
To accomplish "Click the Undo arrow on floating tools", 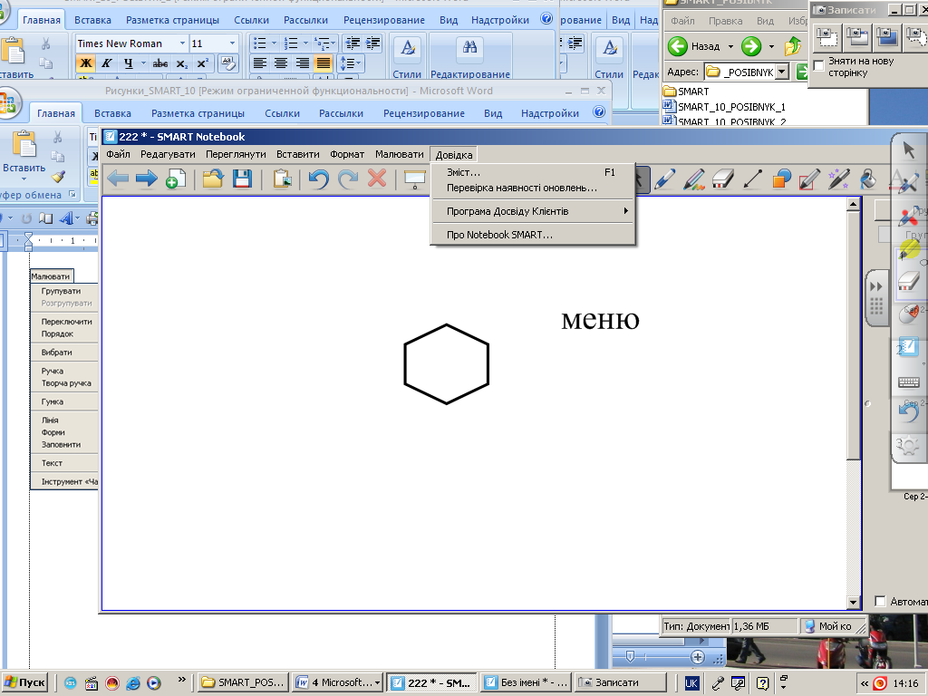I will coord(908,412).
